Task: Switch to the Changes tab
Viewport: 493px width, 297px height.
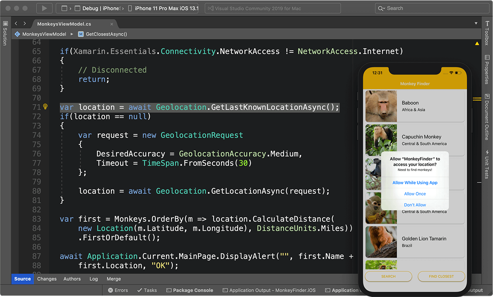Action: tap(47, 279)
